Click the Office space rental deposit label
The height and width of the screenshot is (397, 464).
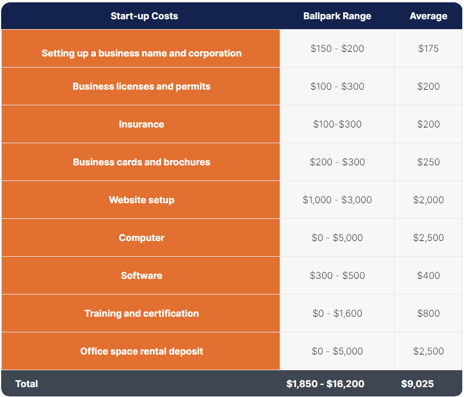[x=141, y=351]
